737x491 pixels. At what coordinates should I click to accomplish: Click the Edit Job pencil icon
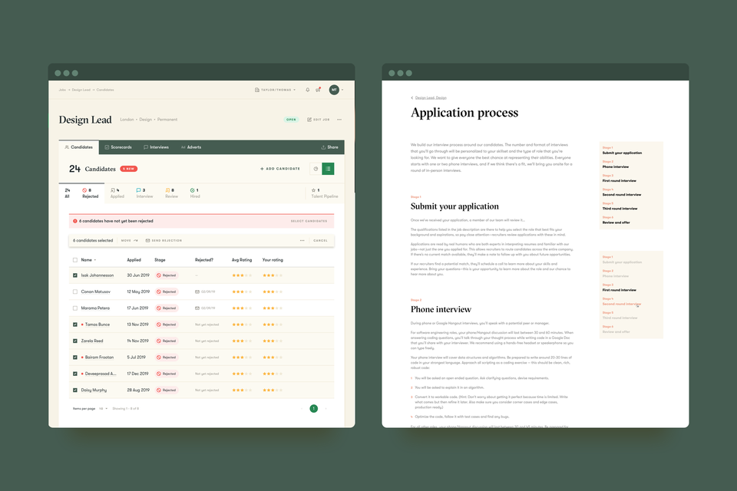point(309,120)
